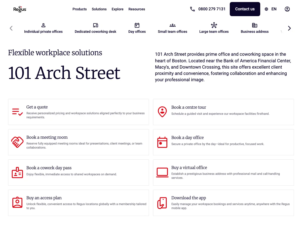Click the phone handset icon
Viewport: 302px width, 227px height.
tap(193, 9)
